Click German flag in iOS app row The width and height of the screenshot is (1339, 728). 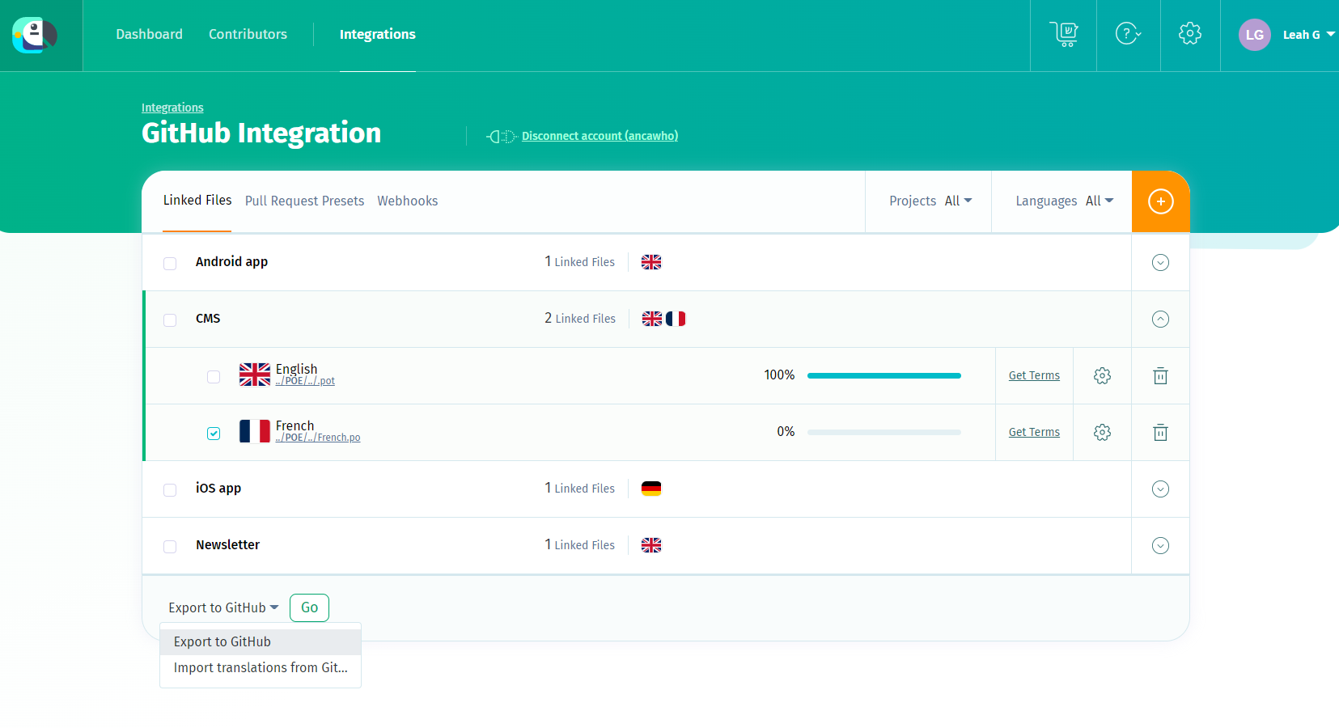point(651,489)
